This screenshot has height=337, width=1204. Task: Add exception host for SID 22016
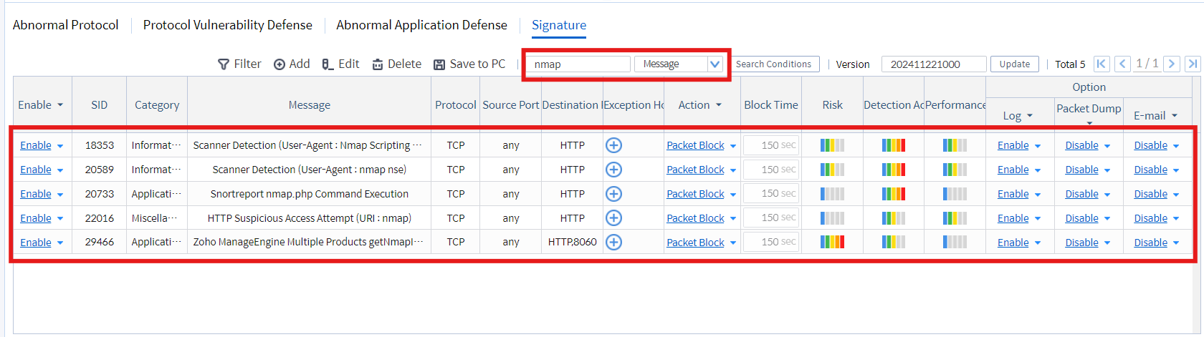click(613, 218)
